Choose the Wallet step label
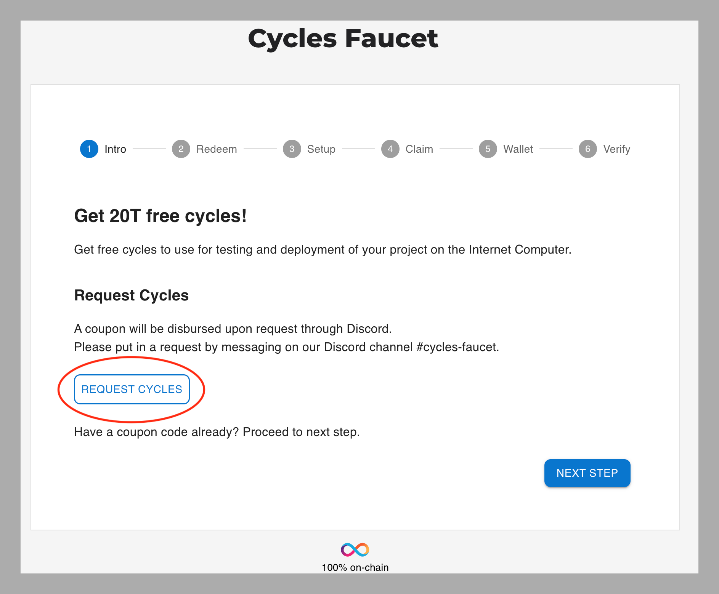Screen dimensions: 719x594 click(518, 149)
